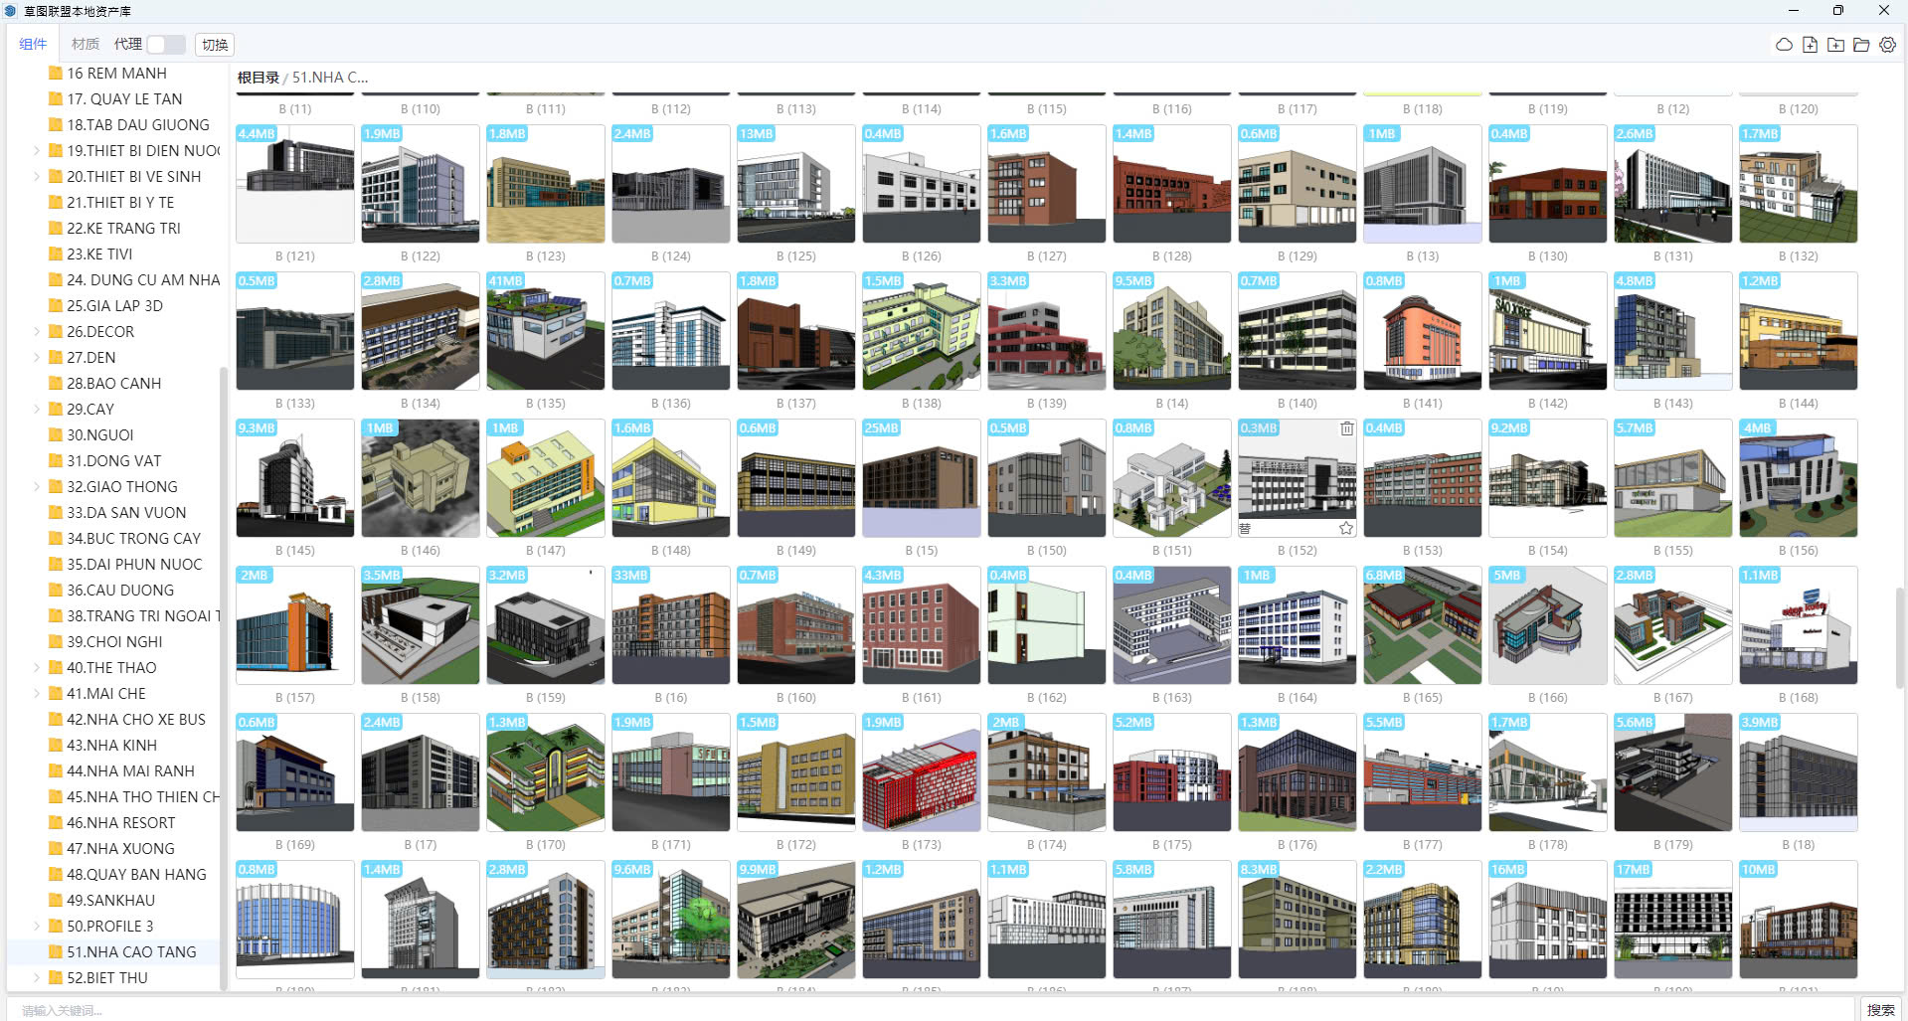
Task: Go to 根目录 in the breadcrumb
Action: (258, 78)
